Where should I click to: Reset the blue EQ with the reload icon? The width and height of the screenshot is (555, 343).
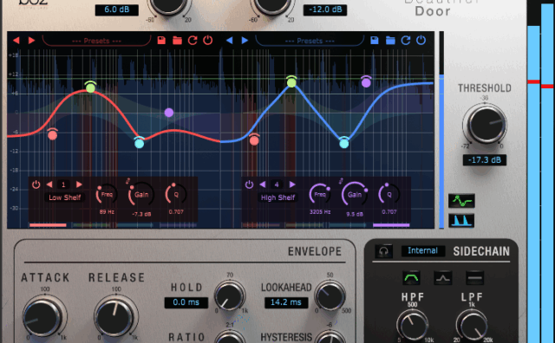406,41
